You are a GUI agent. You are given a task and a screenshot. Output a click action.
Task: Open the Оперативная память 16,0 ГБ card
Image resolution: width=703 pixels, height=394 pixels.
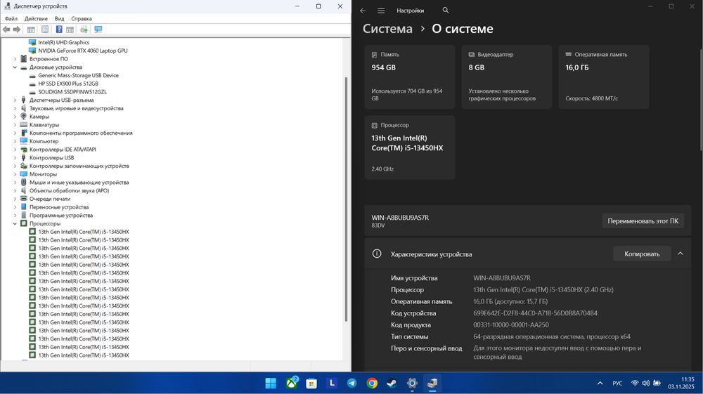[603, 77]
